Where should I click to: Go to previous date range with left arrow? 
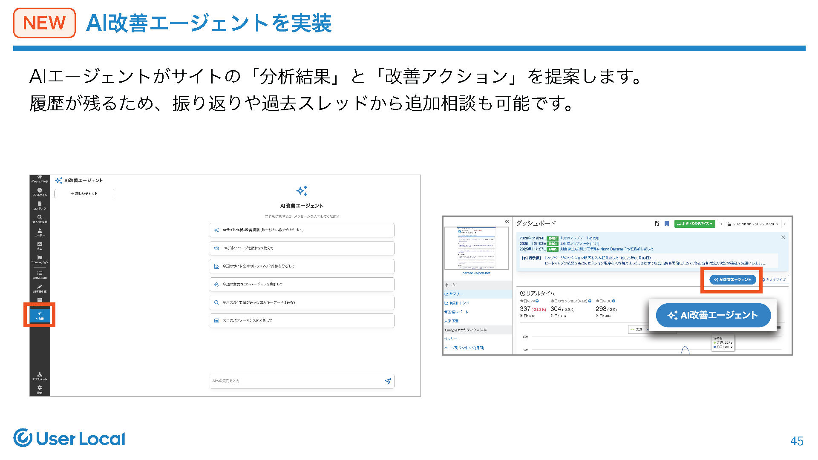click(x=721, y=224)
